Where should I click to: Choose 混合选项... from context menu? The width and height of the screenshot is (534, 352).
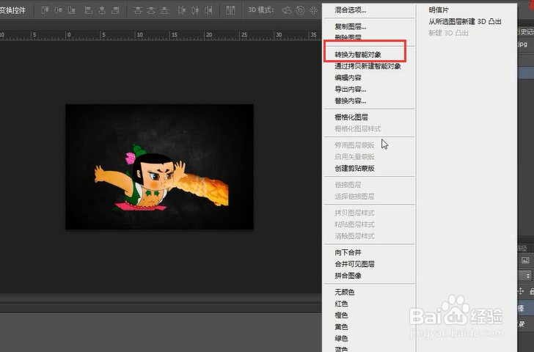pyautogui.click(x=350, y=10)
